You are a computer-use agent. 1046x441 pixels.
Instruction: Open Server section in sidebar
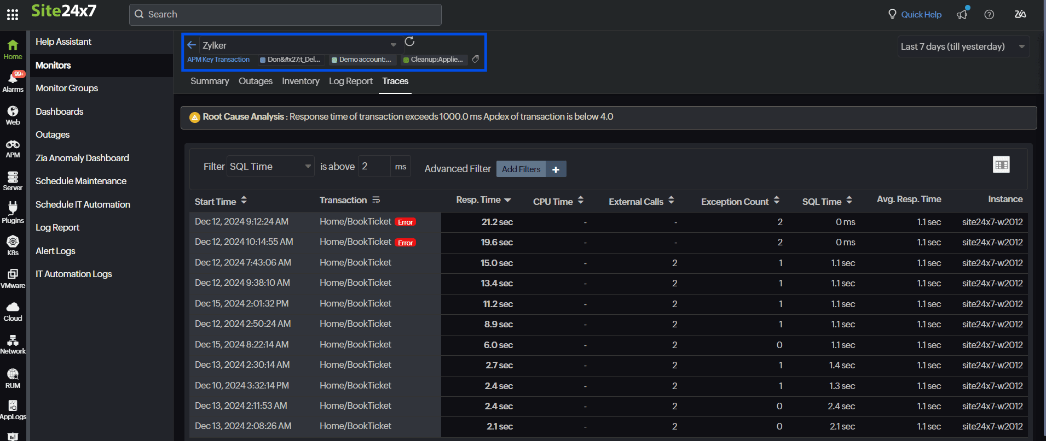coord(13,181)
